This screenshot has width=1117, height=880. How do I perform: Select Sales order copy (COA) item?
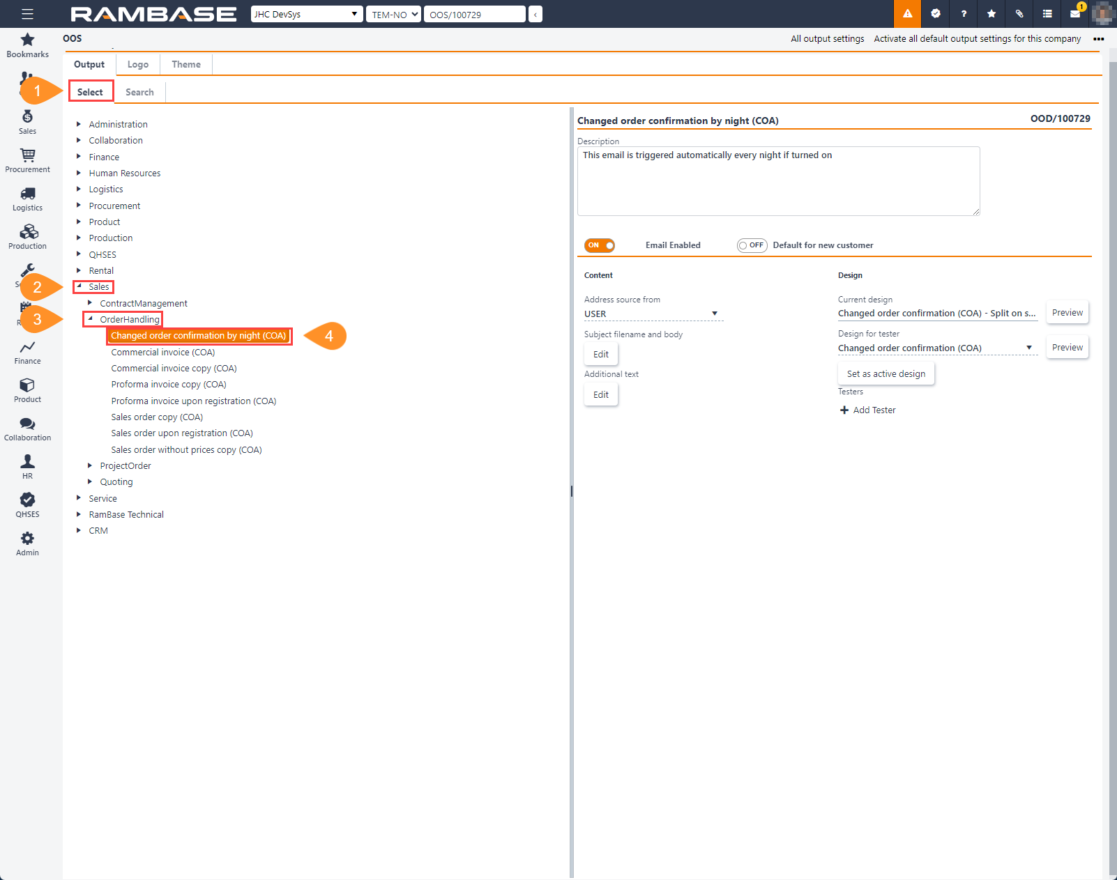(x=157, y=417)
